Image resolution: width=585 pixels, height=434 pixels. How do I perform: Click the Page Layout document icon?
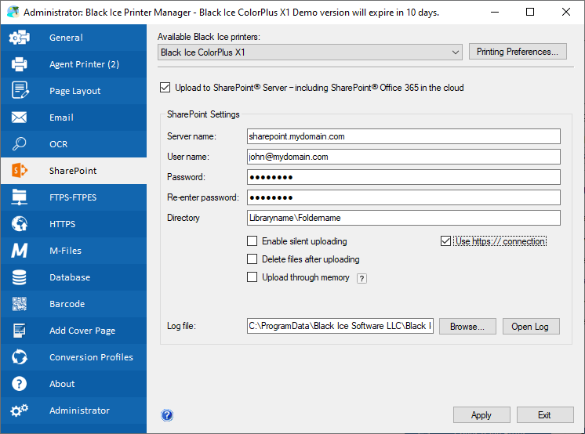pos(20,90)
